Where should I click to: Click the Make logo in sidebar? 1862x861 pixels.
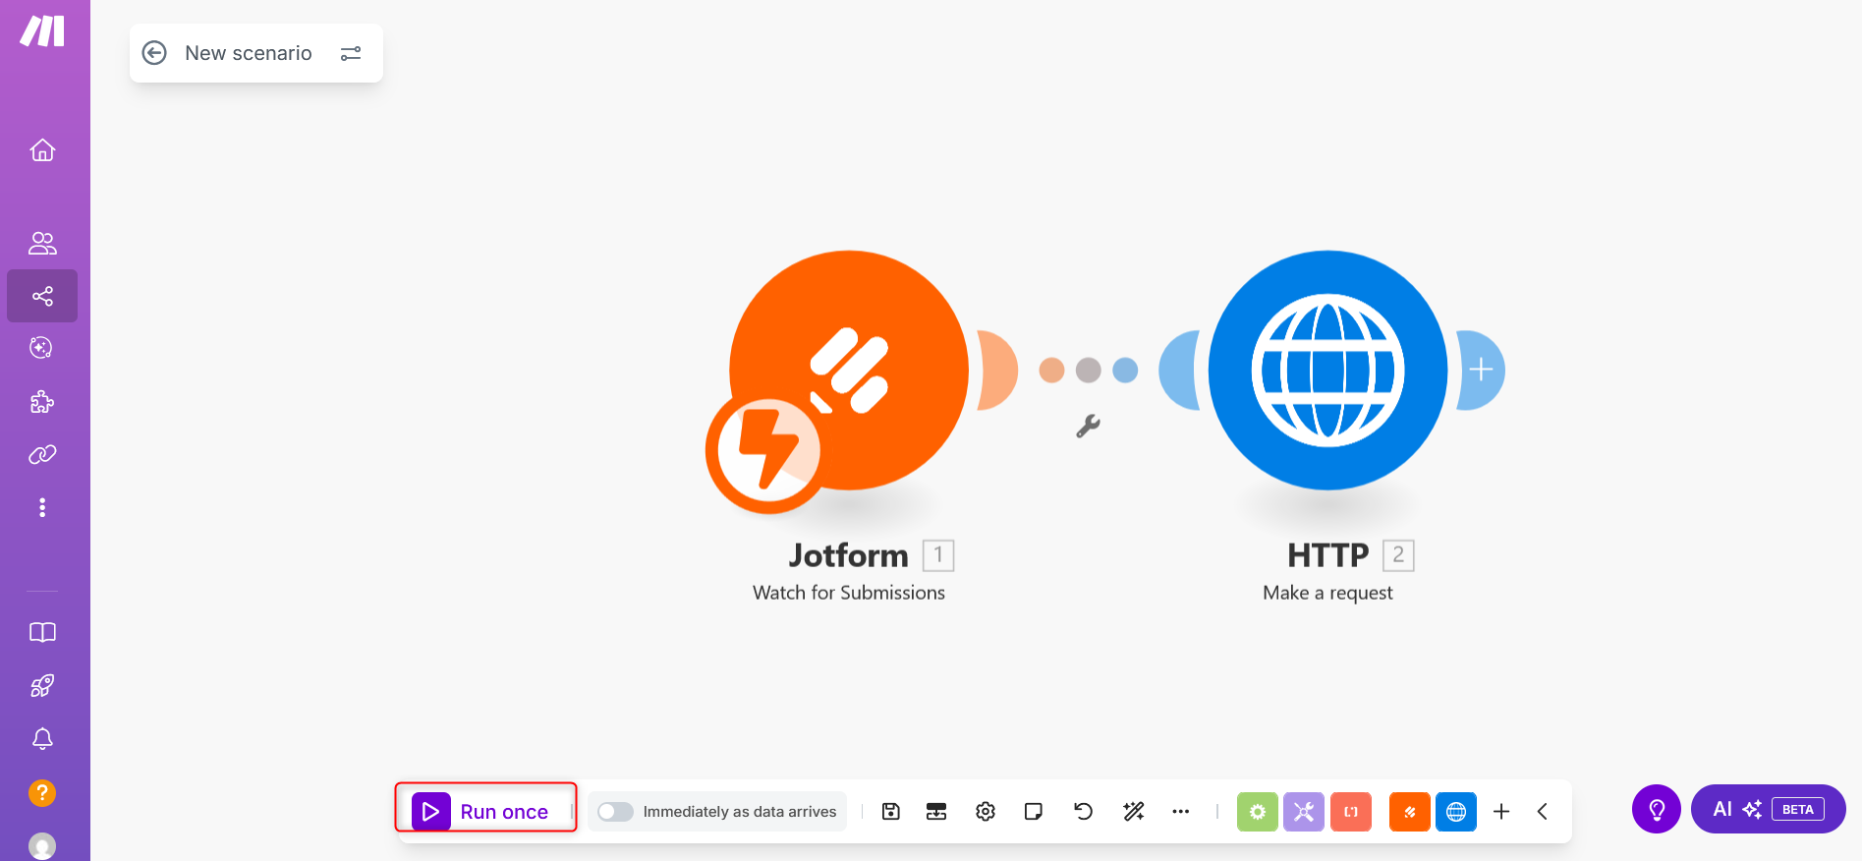(42, 30)
